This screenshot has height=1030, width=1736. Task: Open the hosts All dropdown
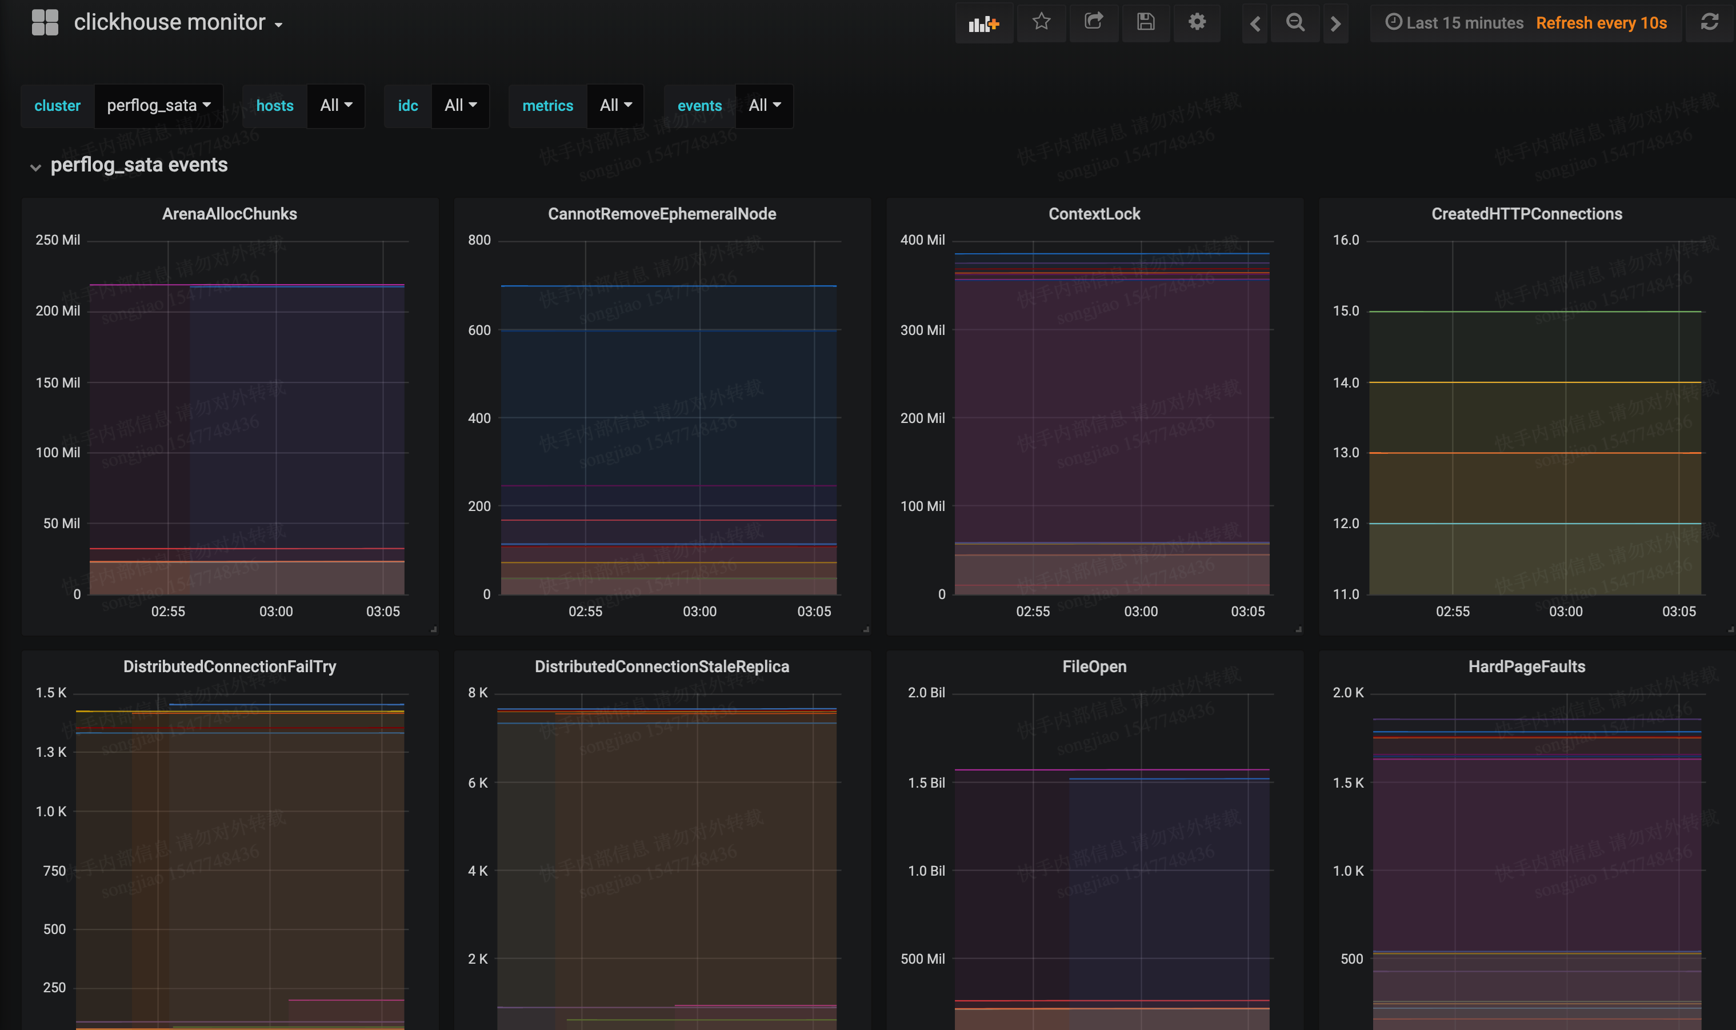[336, 106]
